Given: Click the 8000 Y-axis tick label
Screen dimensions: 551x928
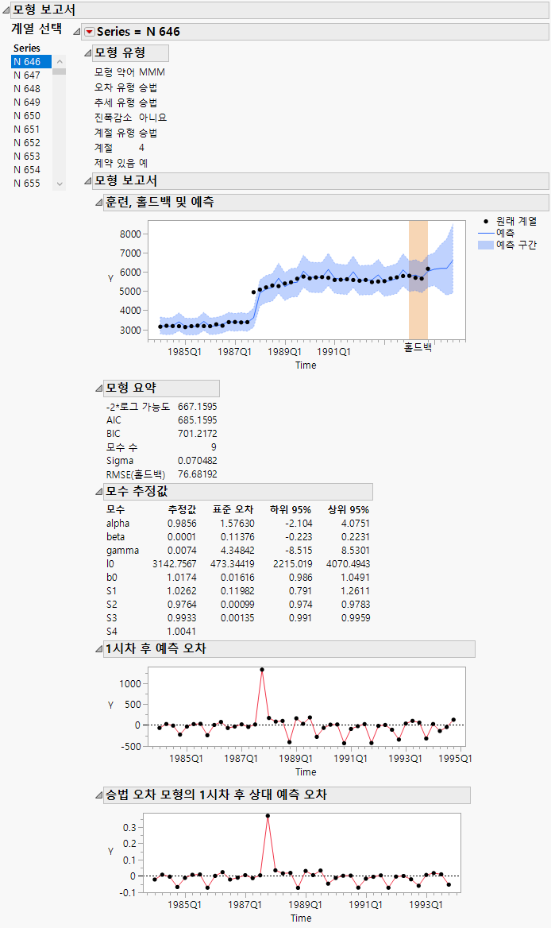Looking at the screenshot, I should coord(130,234).
